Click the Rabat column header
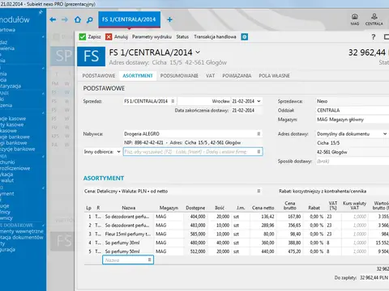The width and height of the screenshot is (389, 291). point(314,208)
